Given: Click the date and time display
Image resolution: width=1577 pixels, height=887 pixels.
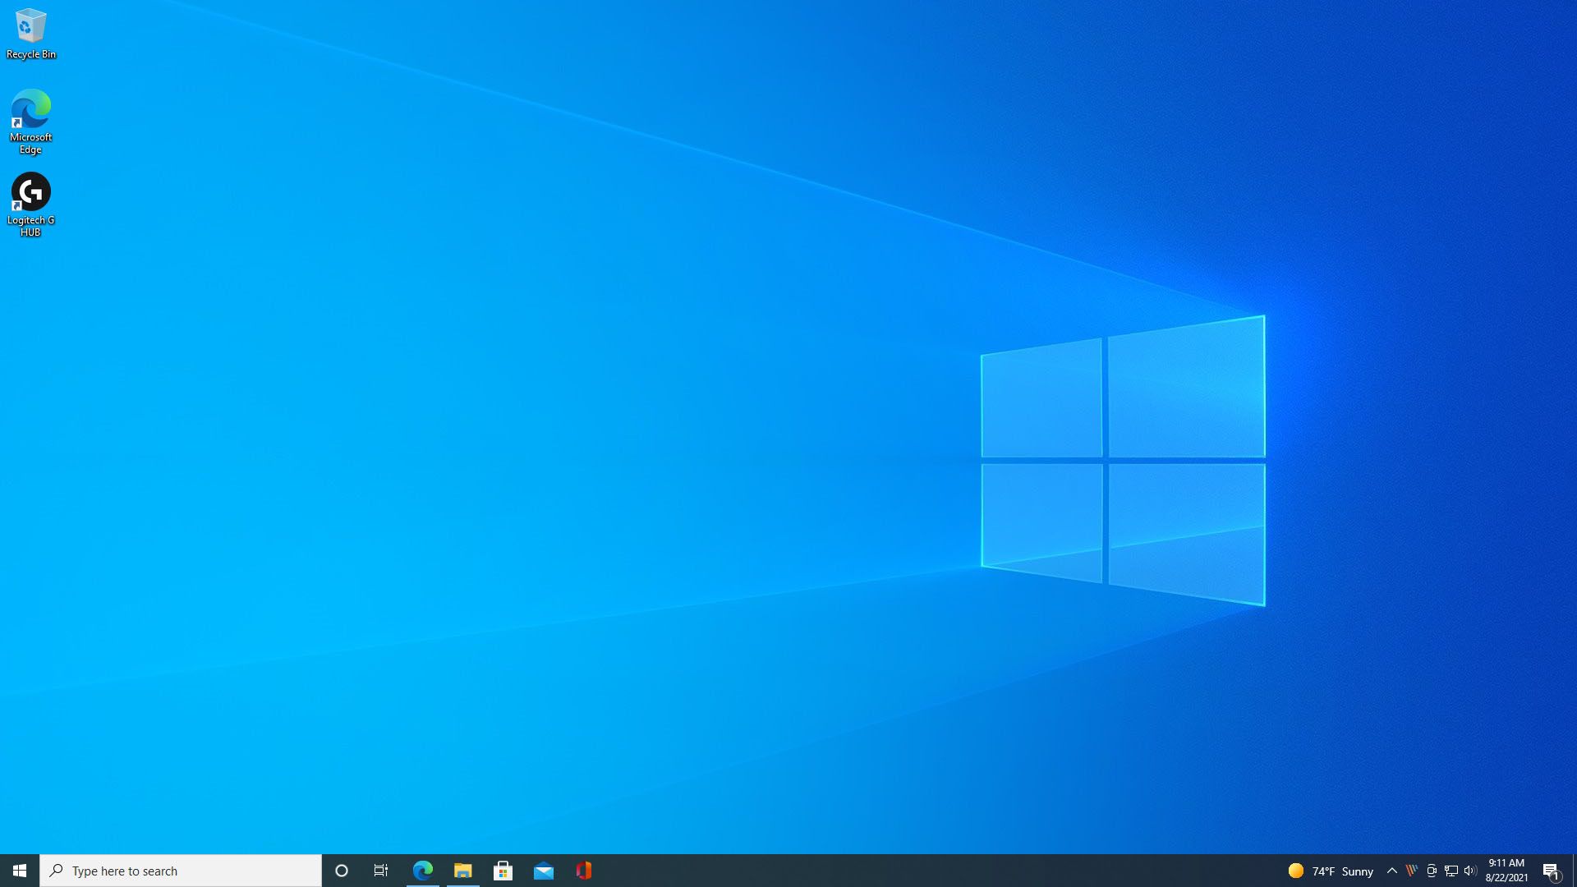Looking at the screenshot, I should [x=1508, y=870].
